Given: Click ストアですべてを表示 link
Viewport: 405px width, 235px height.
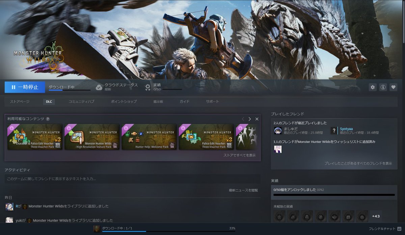Looking at the screenshot, I should (240, 155).
